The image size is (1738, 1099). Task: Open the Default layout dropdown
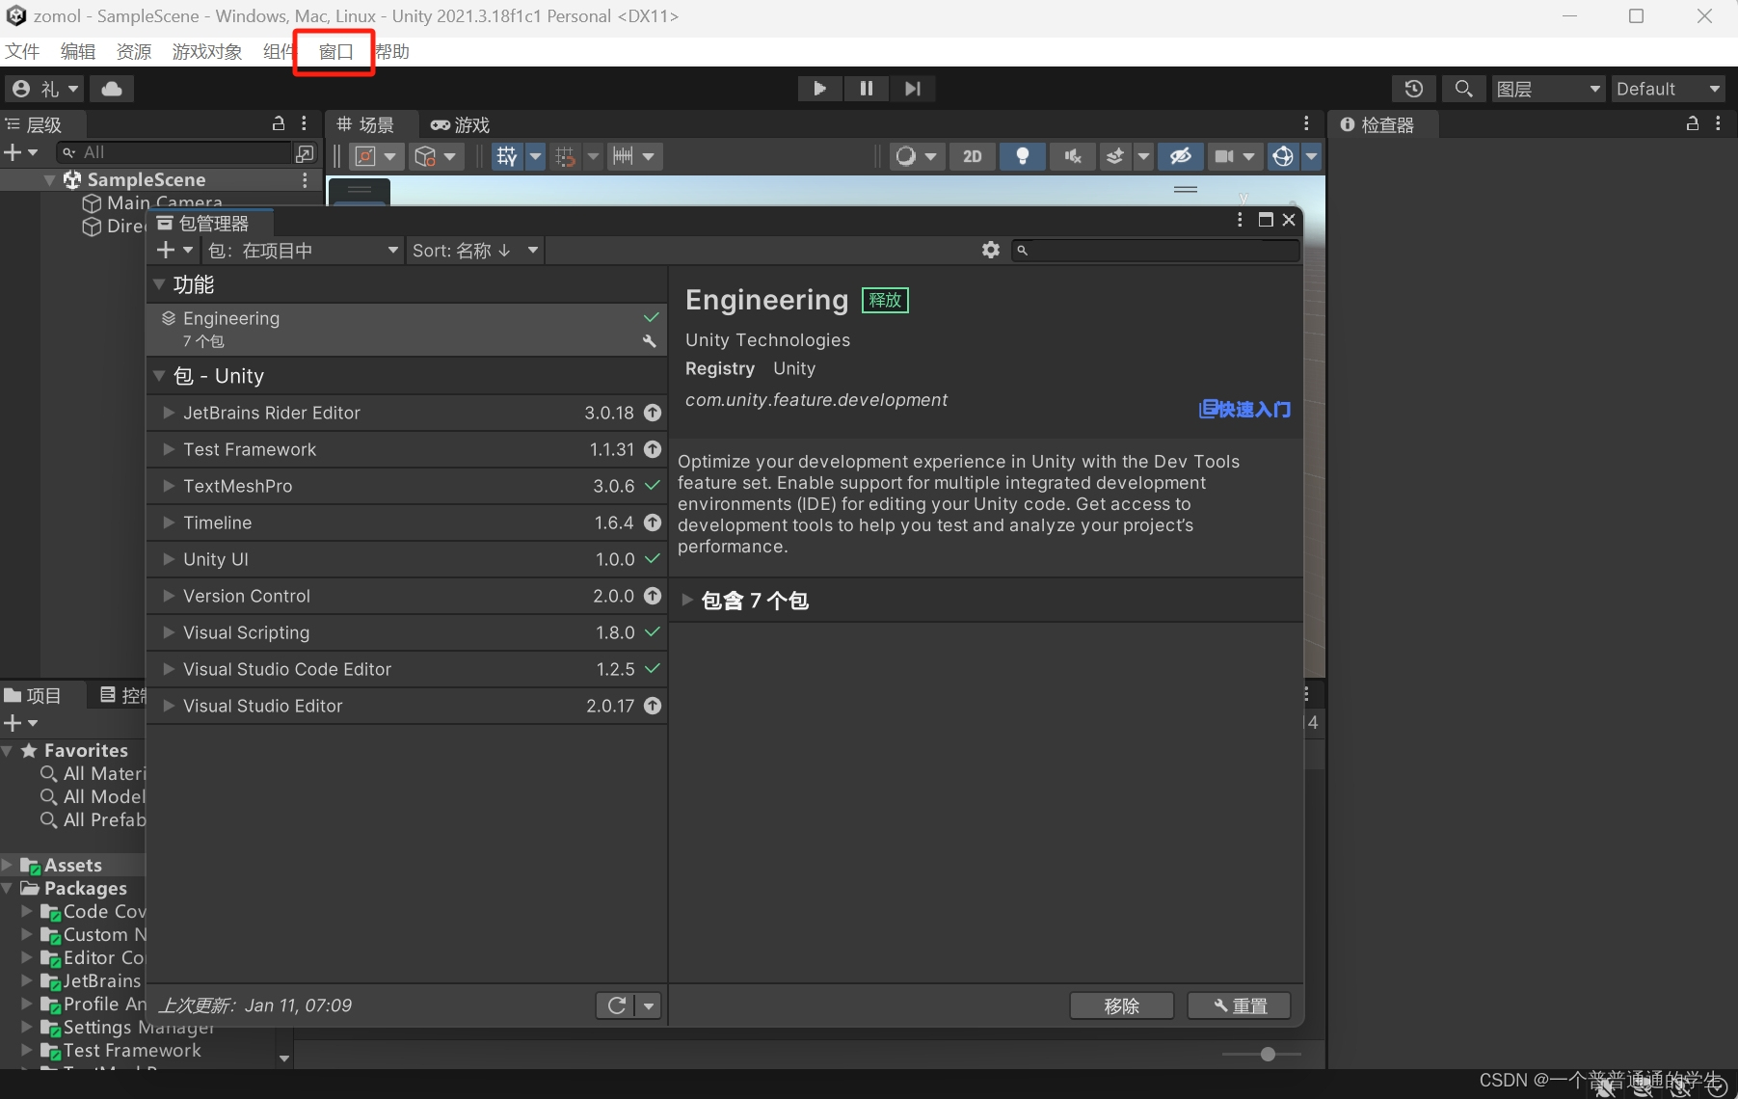(1669, 89)
